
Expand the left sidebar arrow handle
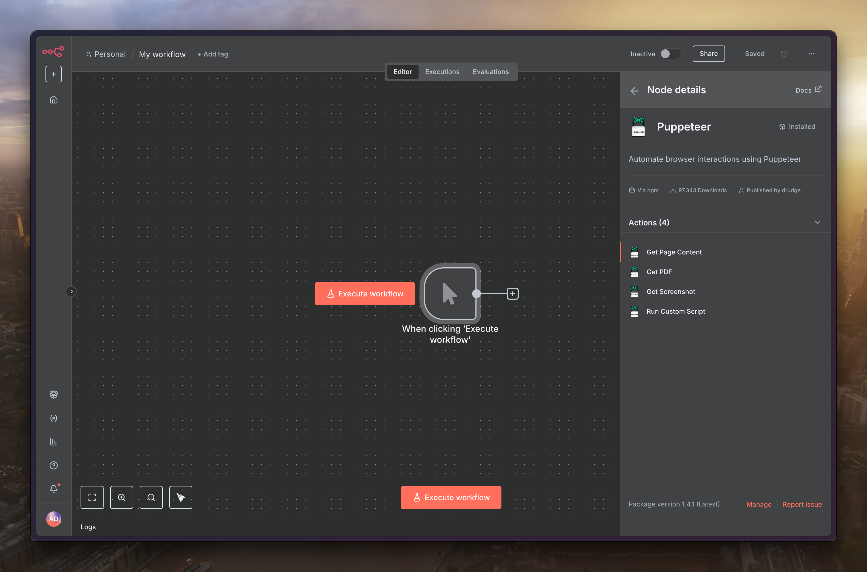[72, 291]
